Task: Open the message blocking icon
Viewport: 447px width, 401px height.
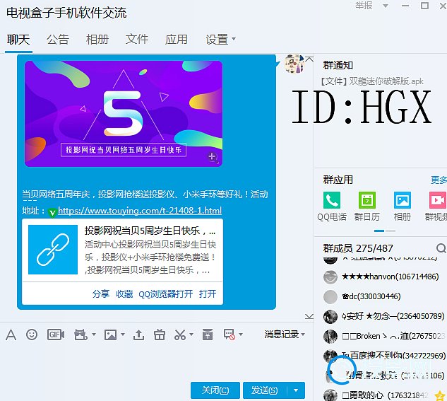Action: (230, 335)
